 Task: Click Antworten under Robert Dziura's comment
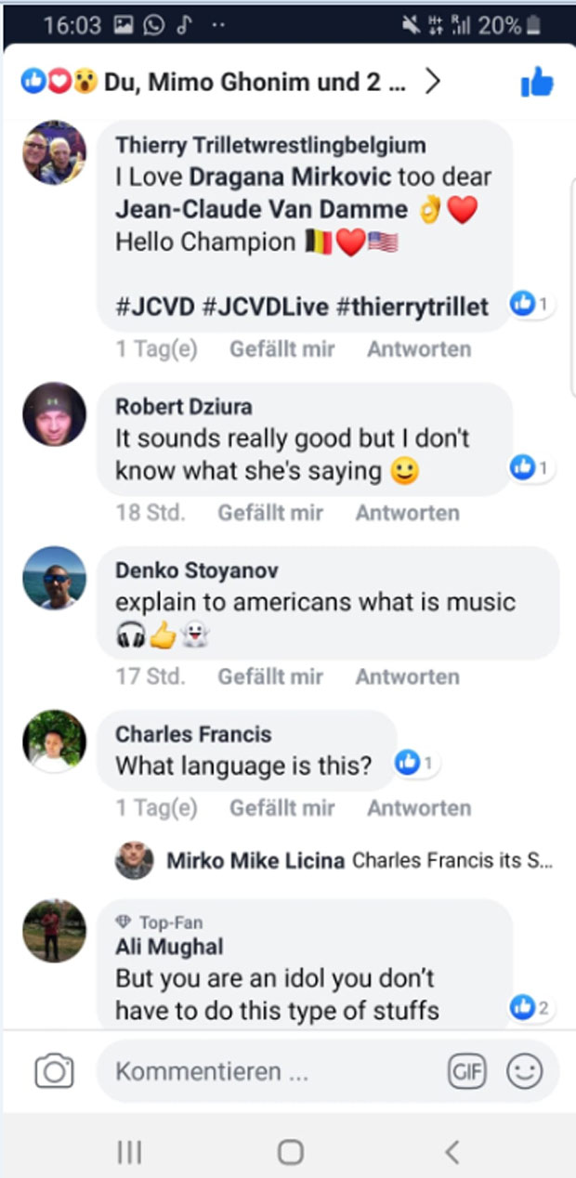pos(407,513)
